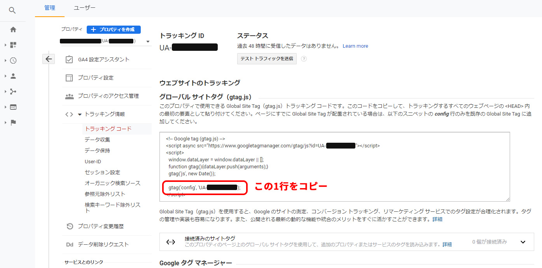Image resolution: width=542 pixels, height=268 pixels.
Task: Open the Realtime clock icon
Action: (13, 61)
